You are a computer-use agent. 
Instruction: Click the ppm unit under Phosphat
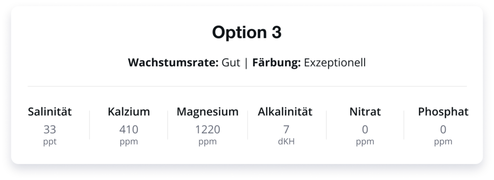(x=443, y=142)
